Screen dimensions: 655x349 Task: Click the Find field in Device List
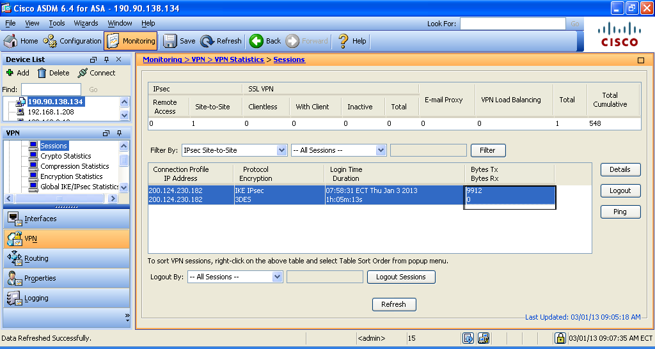(51, 89)
